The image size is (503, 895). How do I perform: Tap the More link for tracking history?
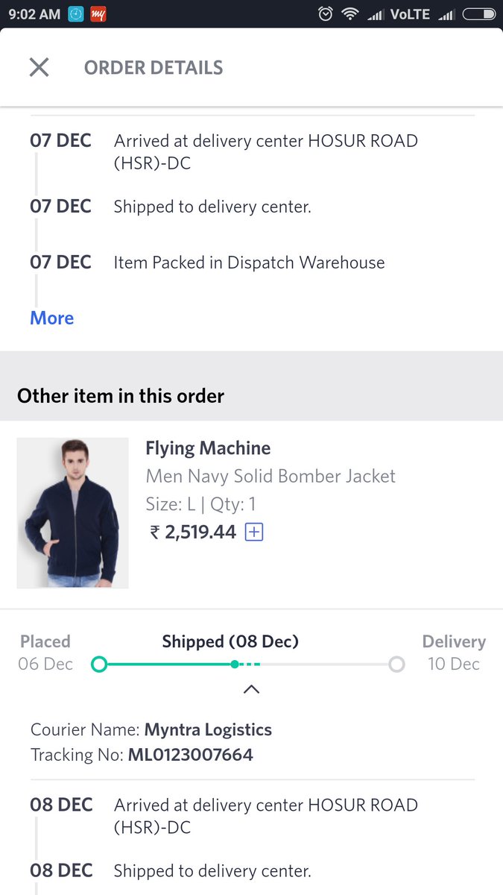[51, 318]
